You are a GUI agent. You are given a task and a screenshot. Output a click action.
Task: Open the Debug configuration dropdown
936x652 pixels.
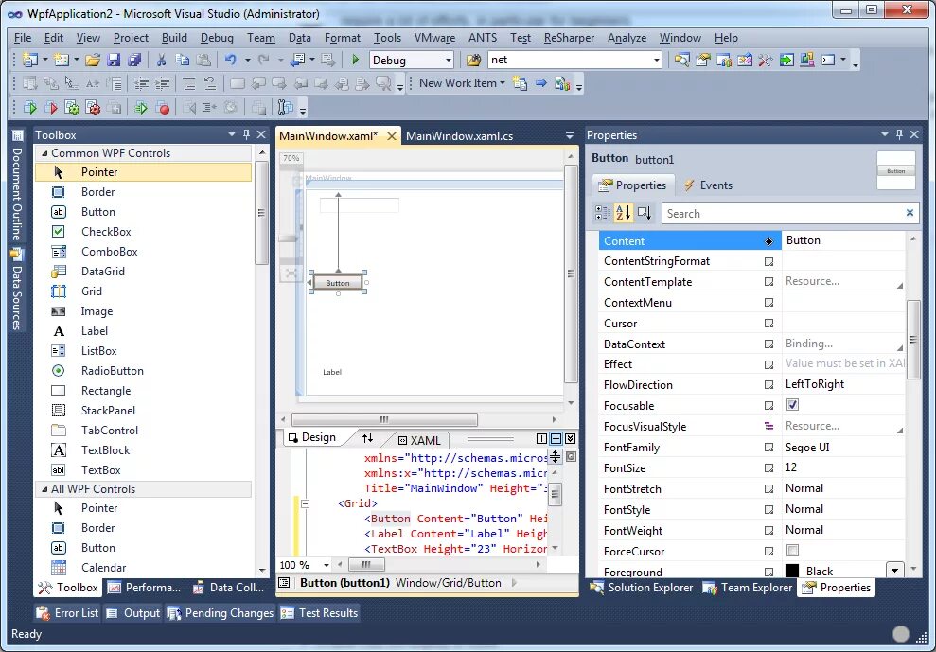pos(448,60)
